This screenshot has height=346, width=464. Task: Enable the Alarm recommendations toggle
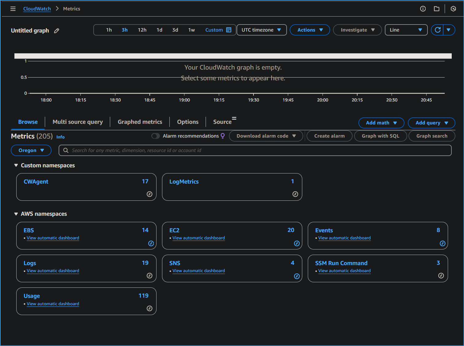coord(156,136)
